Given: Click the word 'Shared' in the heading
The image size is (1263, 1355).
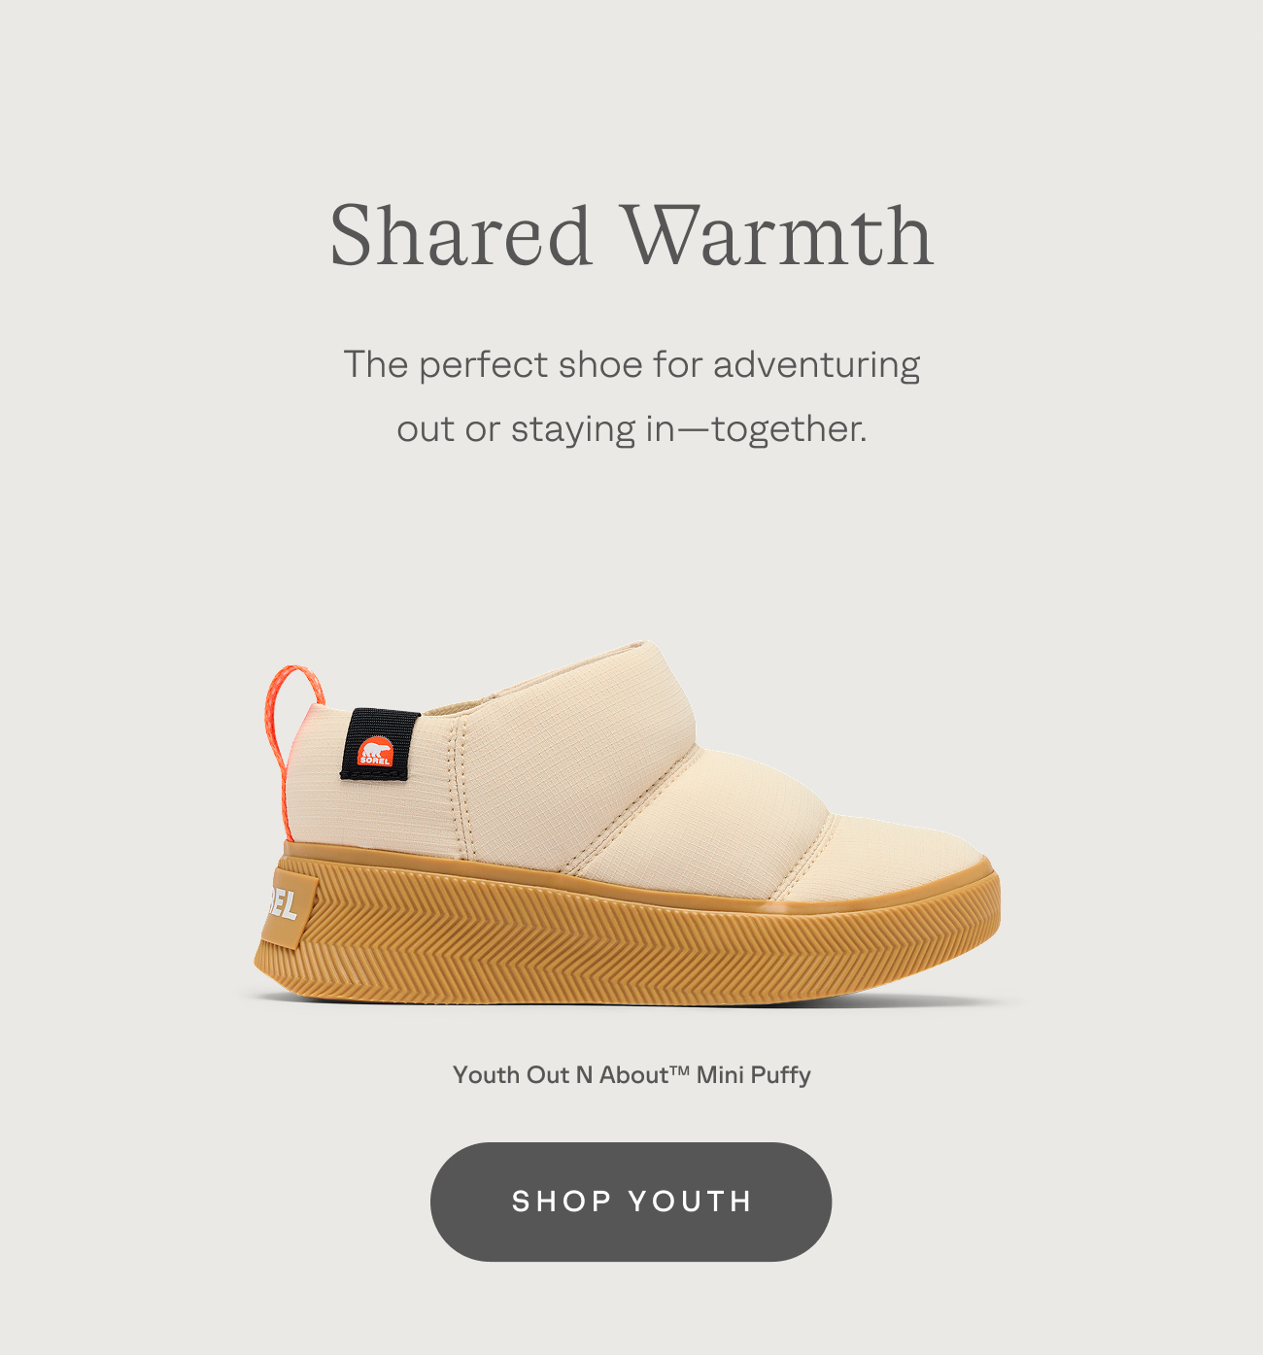Looking at the screenshot, I should (461, 235).
